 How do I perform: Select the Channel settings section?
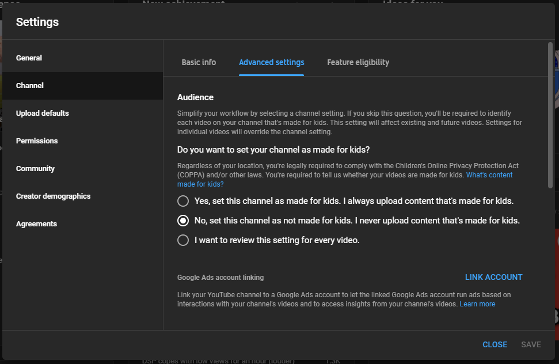click(x=82, y=86)
